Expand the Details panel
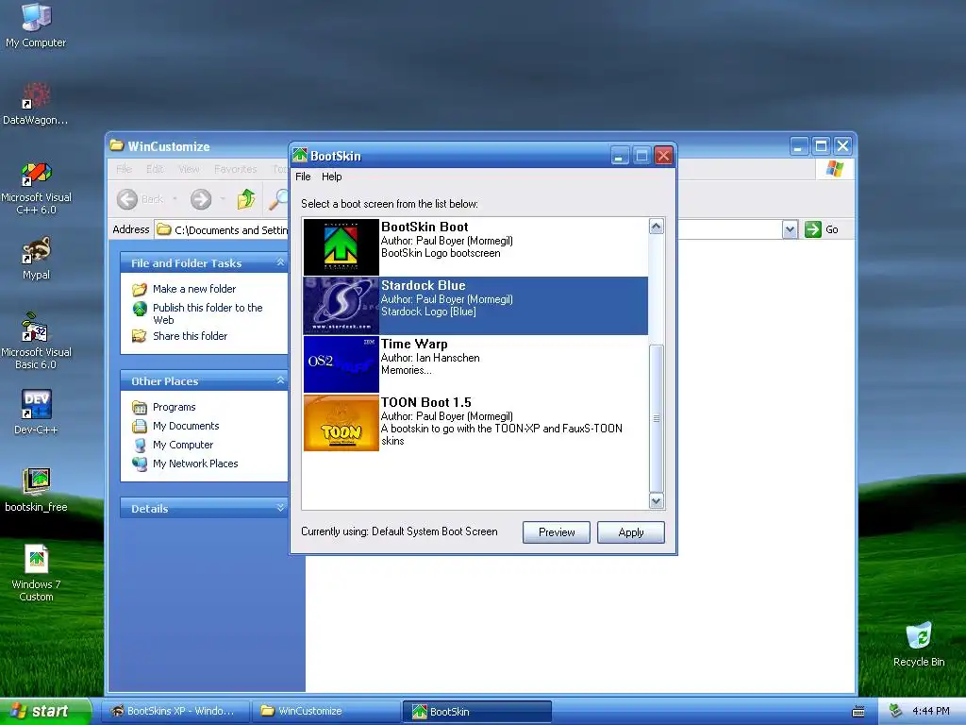The height and width of the screenshot is (725, 966). 280,508
